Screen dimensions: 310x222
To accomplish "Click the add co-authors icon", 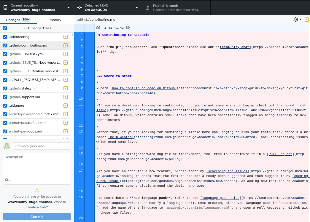I will [7, 180].
